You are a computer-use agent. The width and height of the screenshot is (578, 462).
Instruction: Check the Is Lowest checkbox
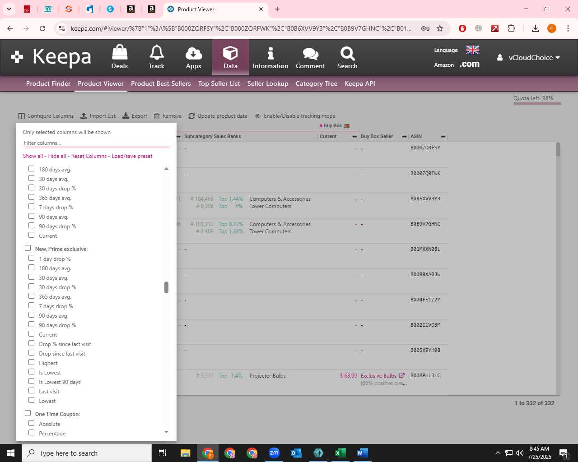(32, 372)
